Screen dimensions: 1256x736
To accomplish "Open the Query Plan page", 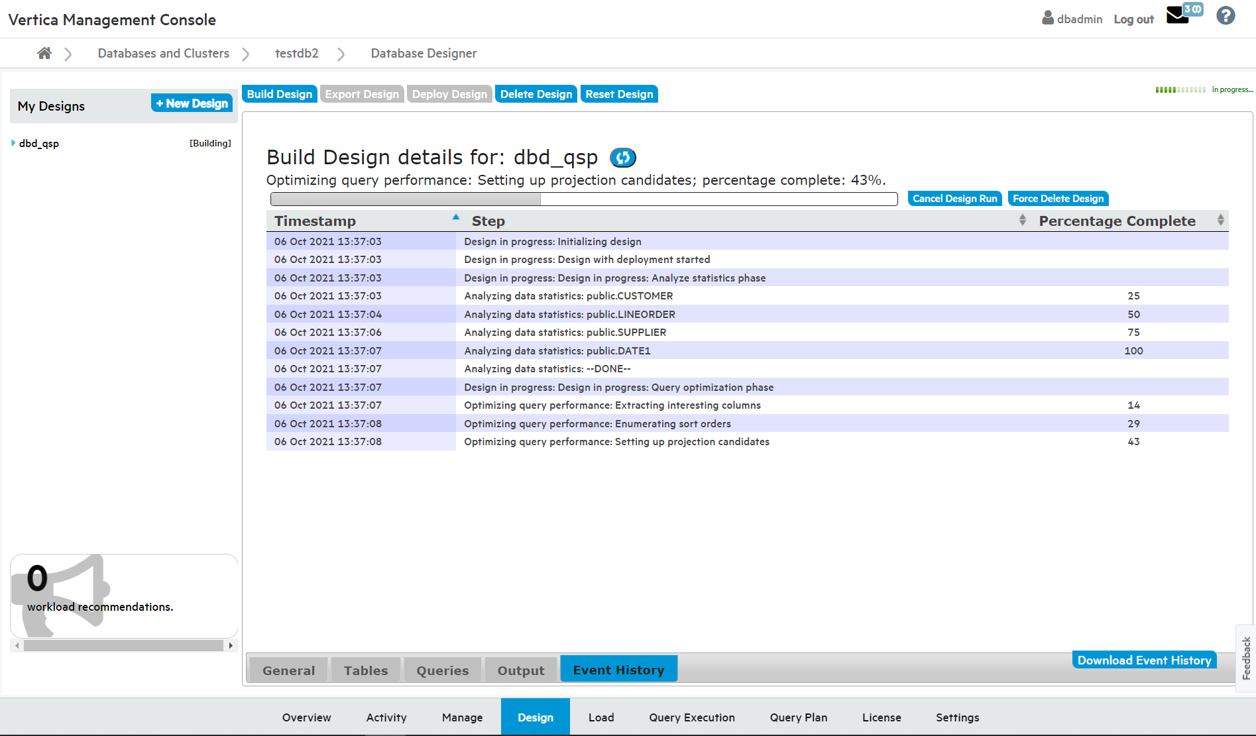I will 799,717.
